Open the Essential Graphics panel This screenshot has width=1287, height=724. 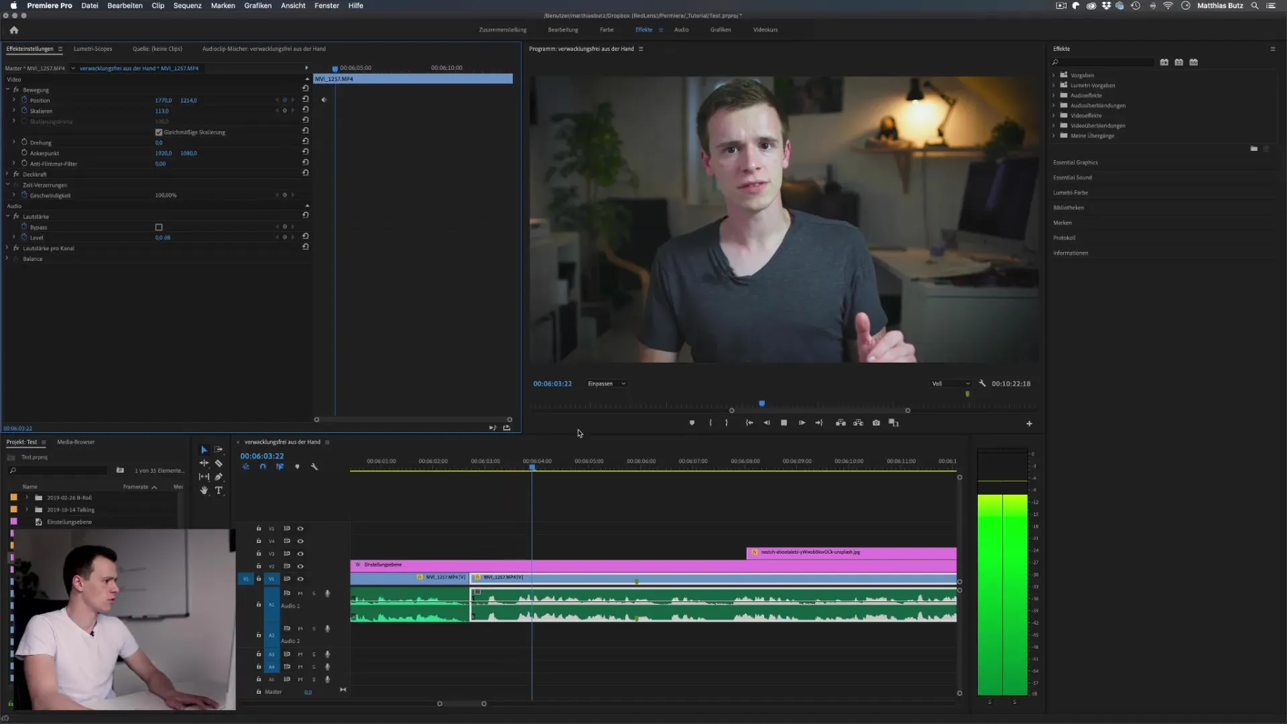click(x=1075, y=162)
